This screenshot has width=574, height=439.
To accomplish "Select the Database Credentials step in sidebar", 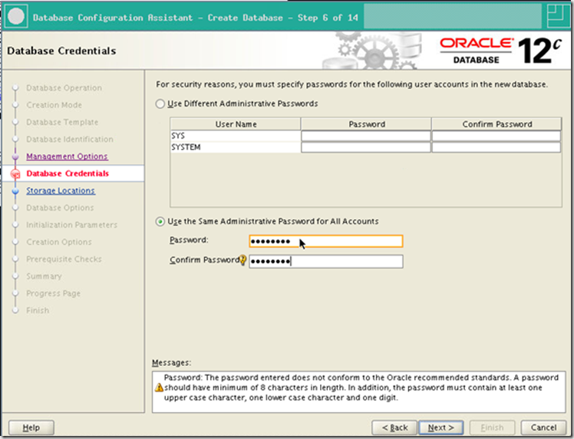I will click(x=68, y=173).
